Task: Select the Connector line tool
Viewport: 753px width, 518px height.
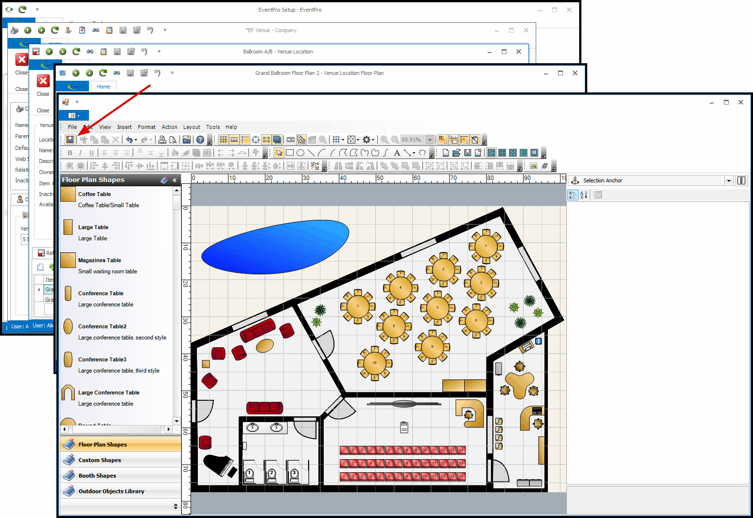Action: point(407,153)
